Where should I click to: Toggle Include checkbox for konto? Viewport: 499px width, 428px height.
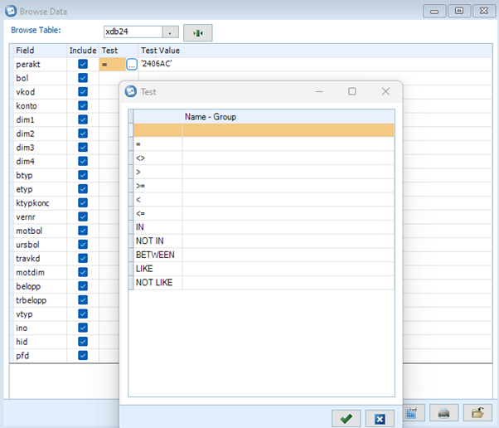tap(83, 105)
